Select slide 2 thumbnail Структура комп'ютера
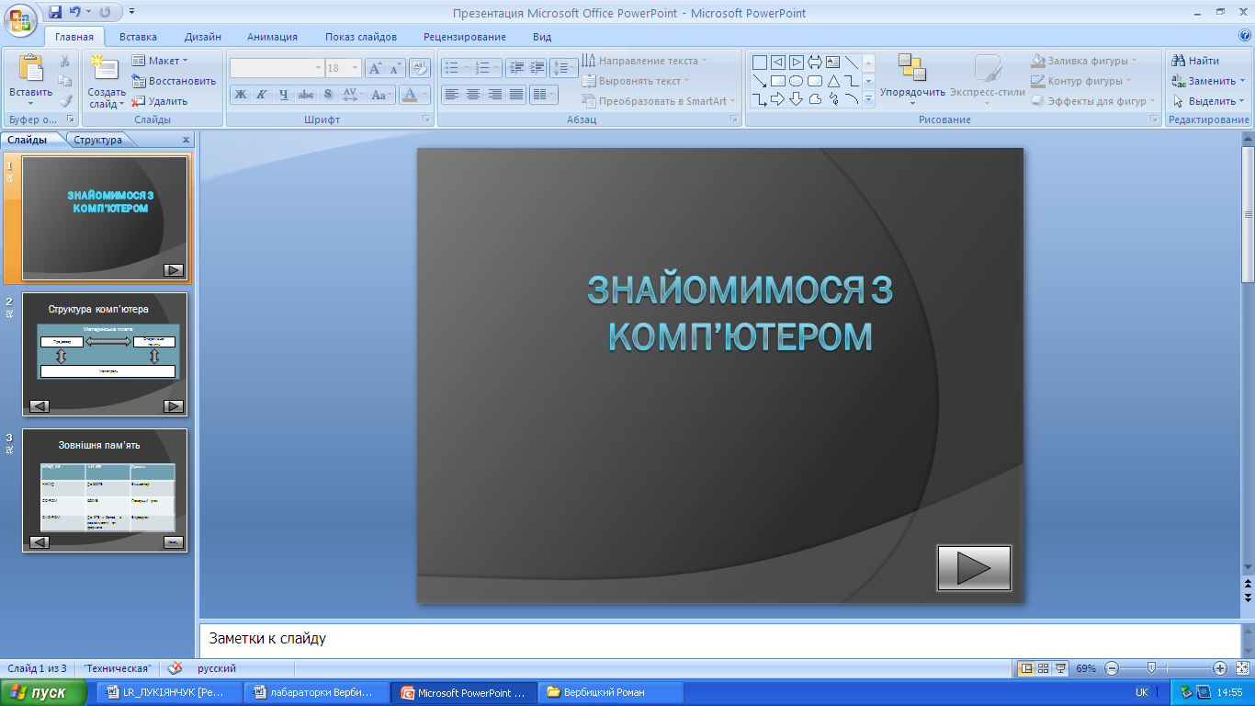The height and width of the screenshot is (706, 1255). point(105,355)
